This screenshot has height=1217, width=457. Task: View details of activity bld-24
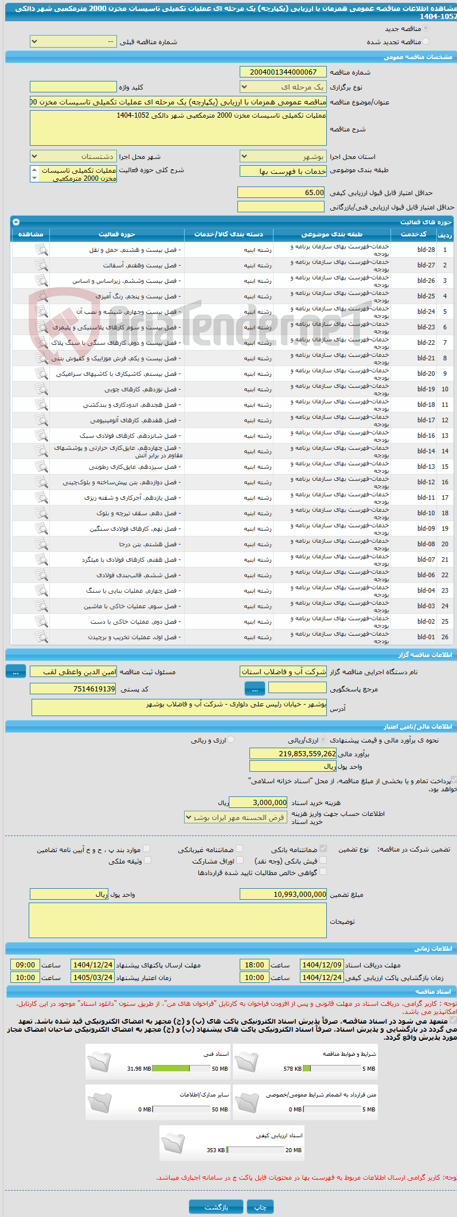pyautogui.click(x=41, y=312)
